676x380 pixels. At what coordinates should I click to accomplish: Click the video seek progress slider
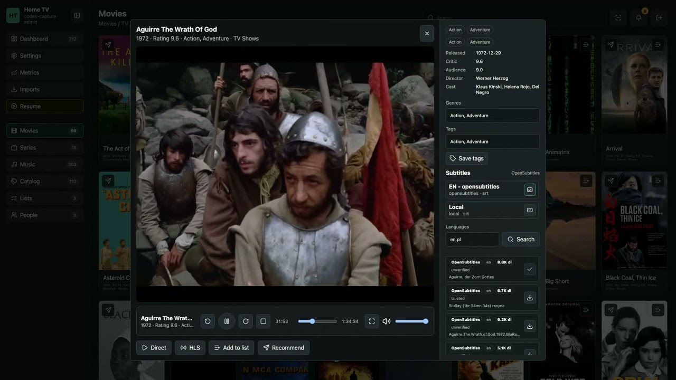tap(317, 321)
